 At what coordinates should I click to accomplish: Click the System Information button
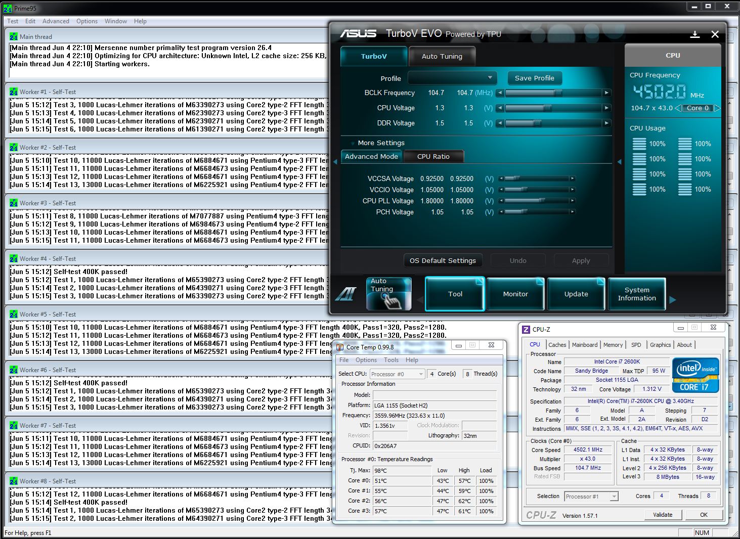pyautogui.click(x=637, y=294)
